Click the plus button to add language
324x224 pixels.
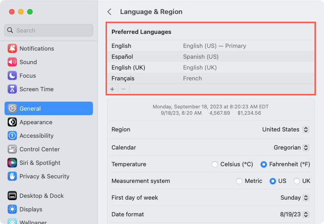click(112, 89)
